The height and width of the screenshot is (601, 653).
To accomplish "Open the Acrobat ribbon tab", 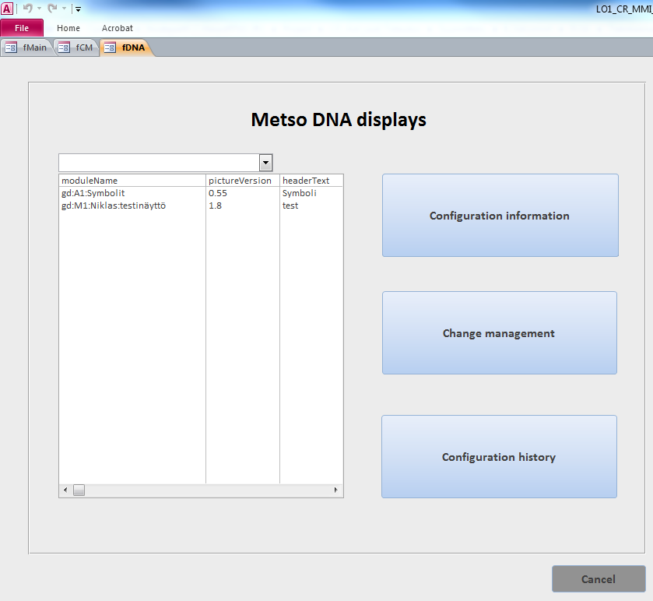I will pyautogui.click(x=118, y=28).
